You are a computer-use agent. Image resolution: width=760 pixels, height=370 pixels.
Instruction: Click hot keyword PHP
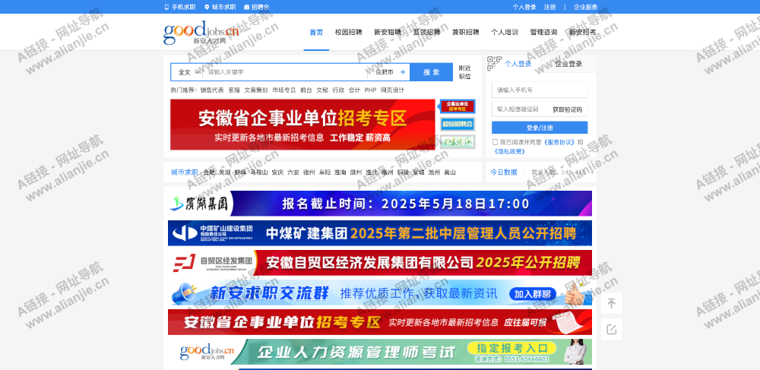click(x=371, y=90)
